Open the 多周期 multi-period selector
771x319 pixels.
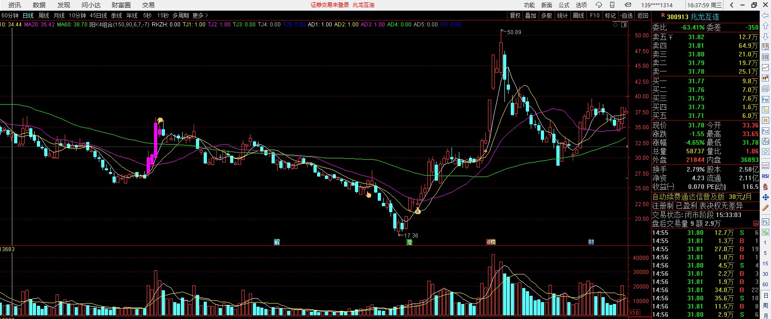pos(180,15)
